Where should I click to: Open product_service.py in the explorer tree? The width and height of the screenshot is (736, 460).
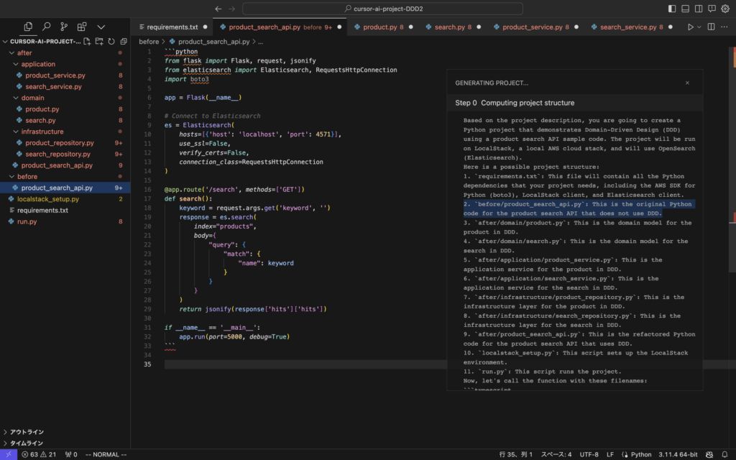pos(65,75)
